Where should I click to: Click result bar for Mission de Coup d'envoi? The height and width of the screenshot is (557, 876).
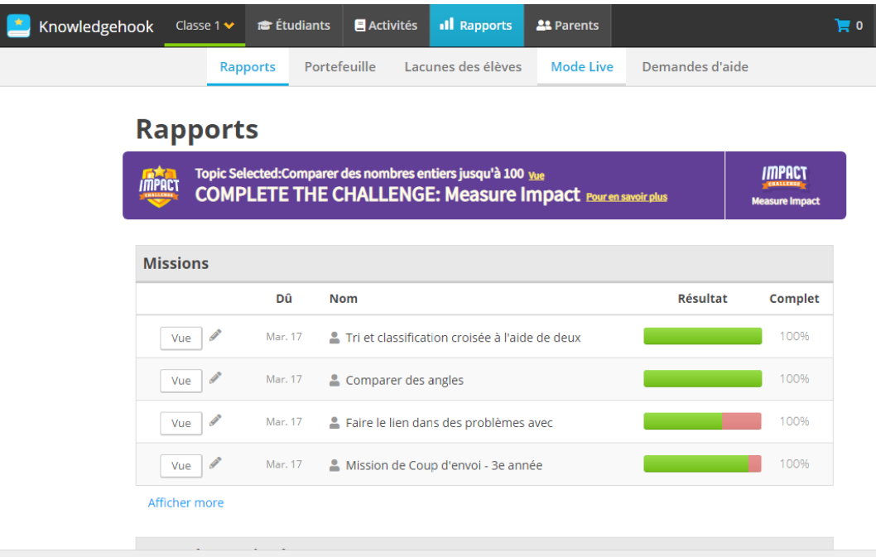[702, 463]
